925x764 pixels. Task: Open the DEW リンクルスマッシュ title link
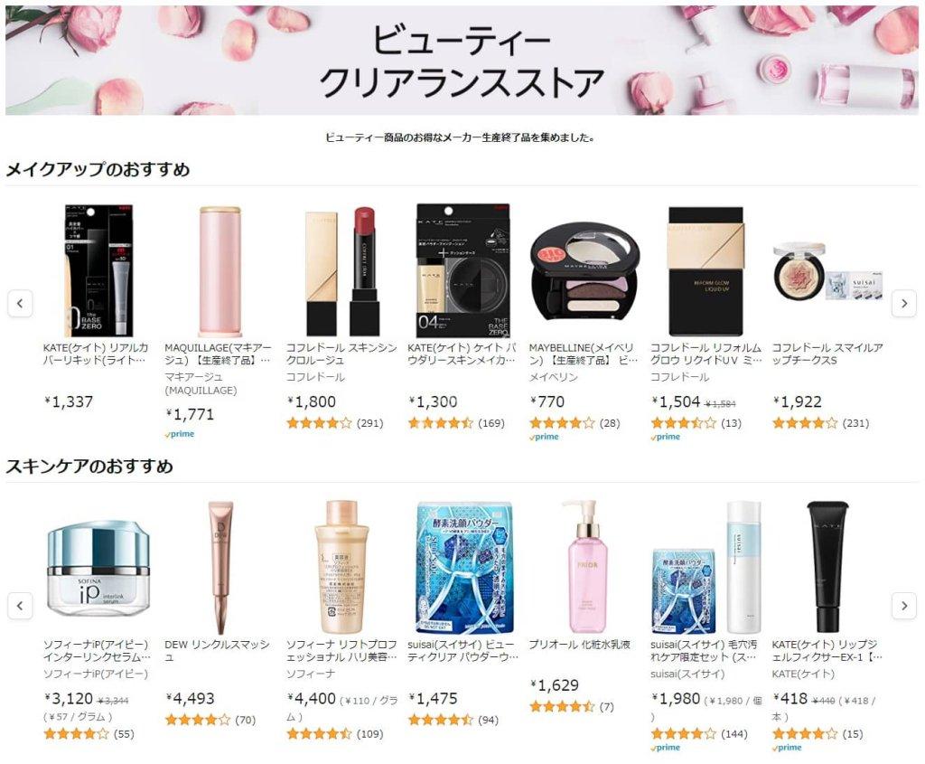pos(217,651)
